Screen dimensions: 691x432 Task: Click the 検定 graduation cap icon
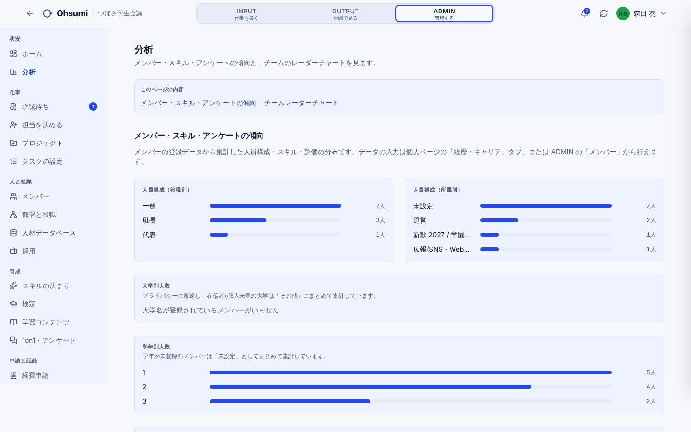(13, 304)
